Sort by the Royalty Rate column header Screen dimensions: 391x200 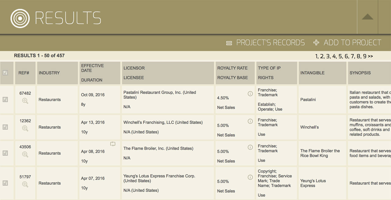coord(232,68)
